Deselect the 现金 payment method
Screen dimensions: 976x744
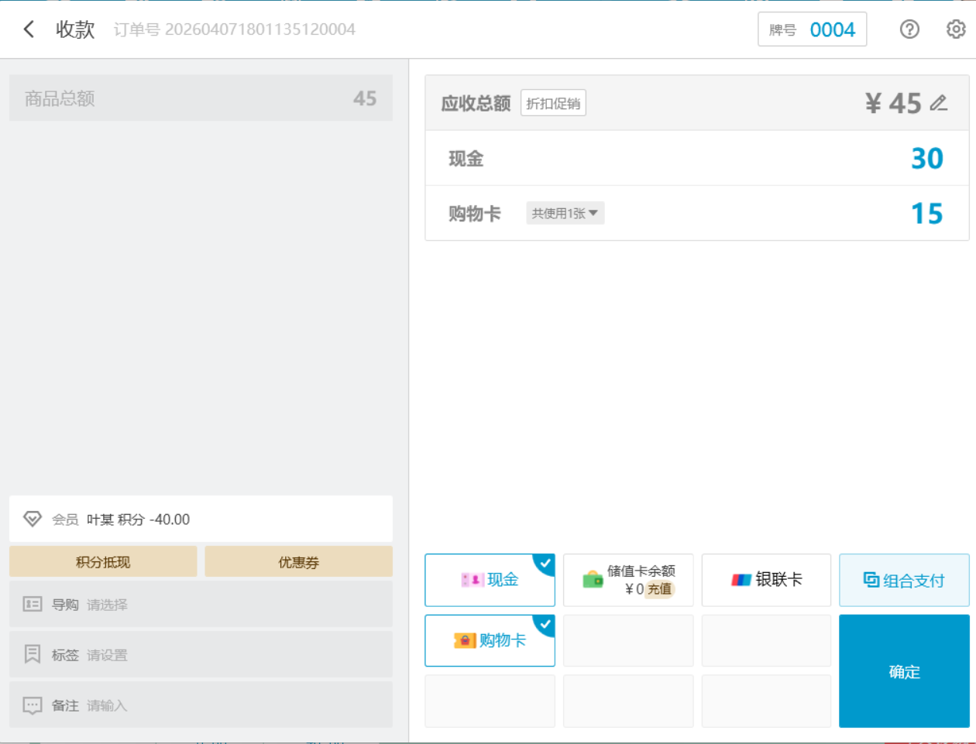[x=490, y=580]
